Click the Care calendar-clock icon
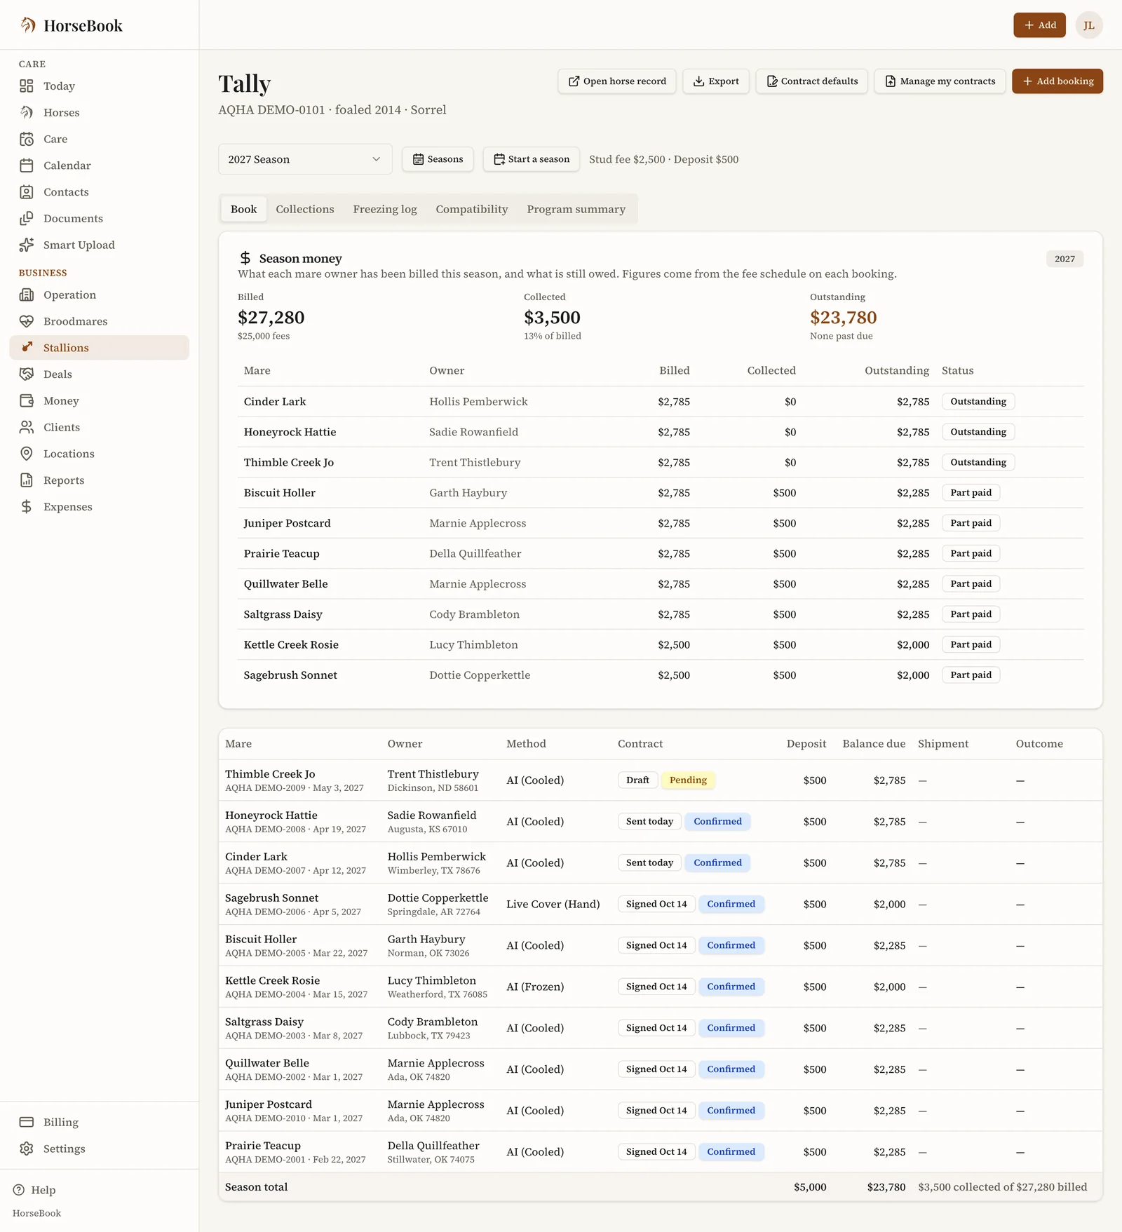Screen dimensions: 1122x1232 click(x=27, y=140)
